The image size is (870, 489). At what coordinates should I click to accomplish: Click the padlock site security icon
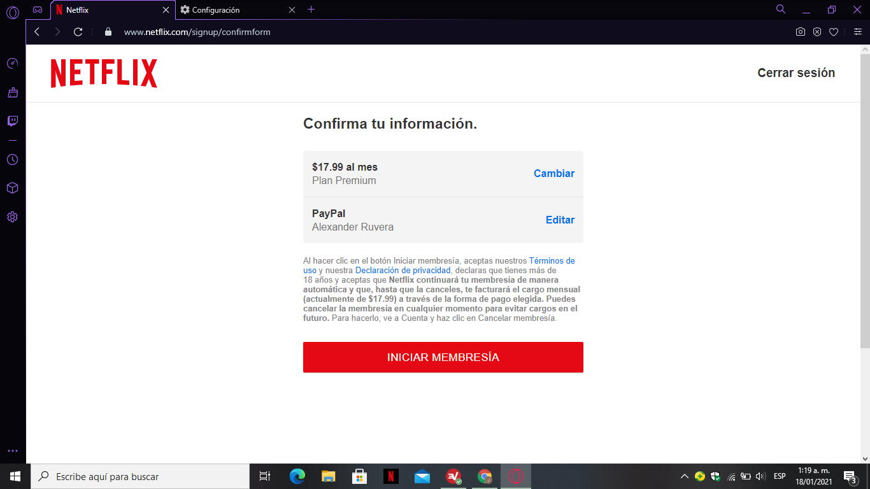coord(108,32)
